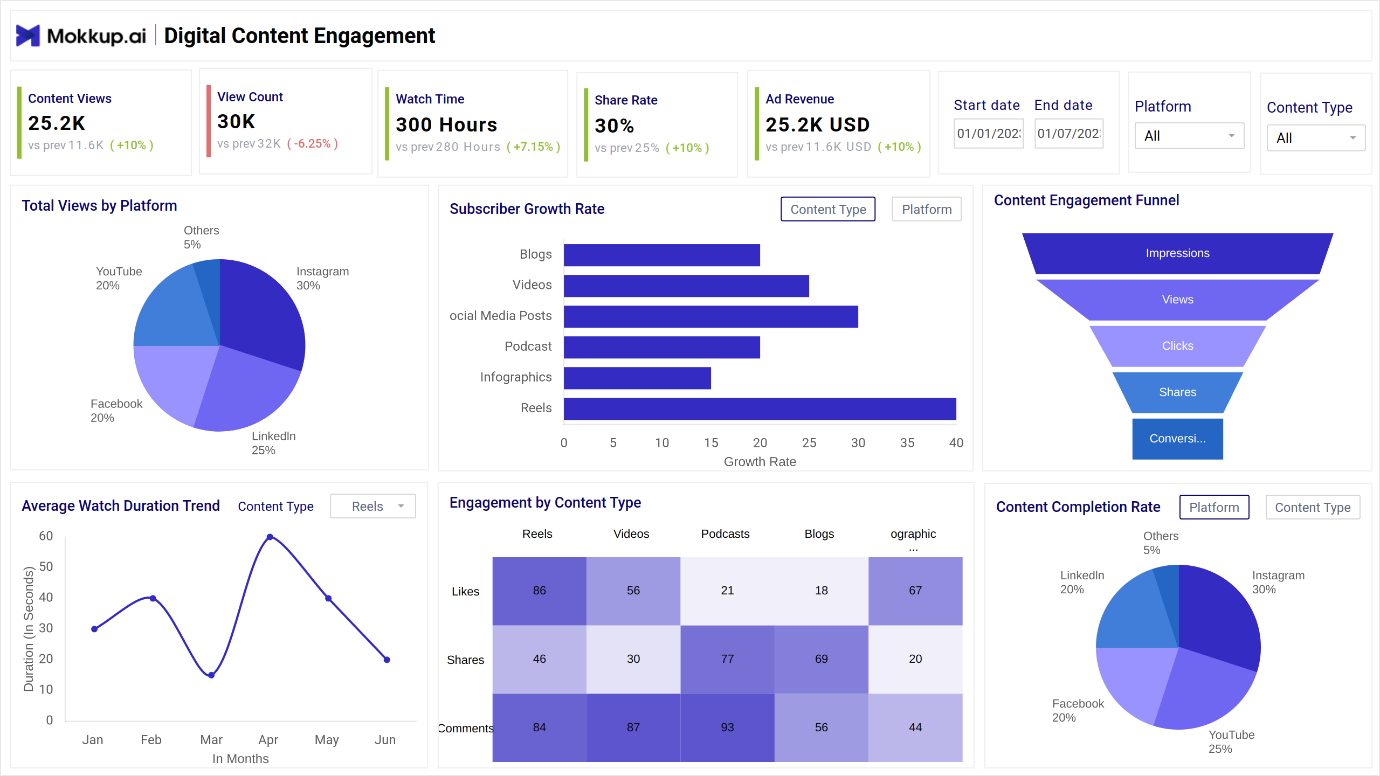Click the Comments row label in heatmap

(x=465, y=728)
